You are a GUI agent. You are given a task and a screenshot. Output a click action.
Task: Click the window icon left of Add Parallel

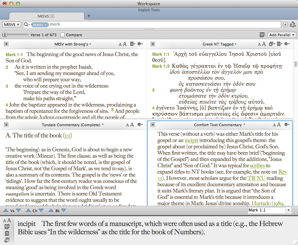click(262, 35)
